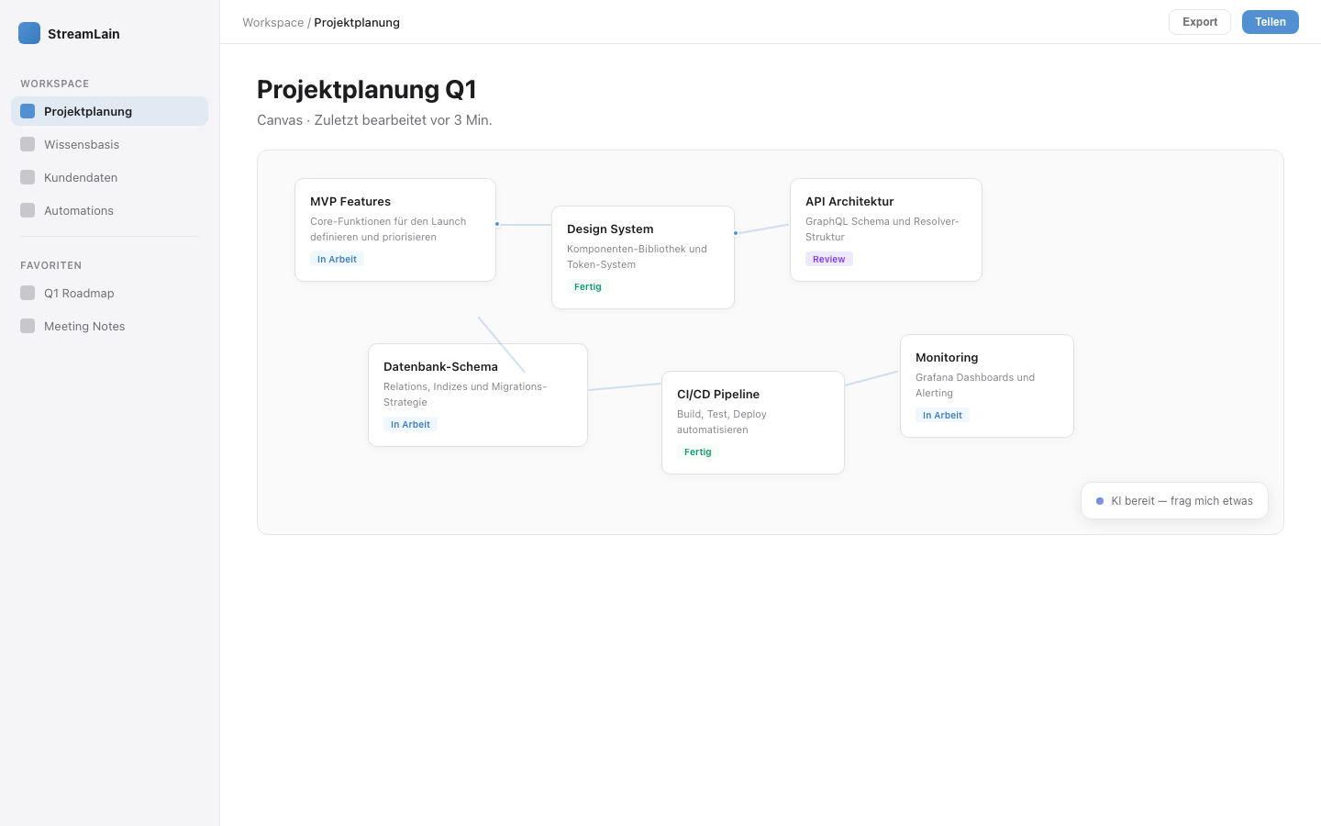
Task: Click the 'In Arbeit' badge on Monitoring
Action: (942, 415)
